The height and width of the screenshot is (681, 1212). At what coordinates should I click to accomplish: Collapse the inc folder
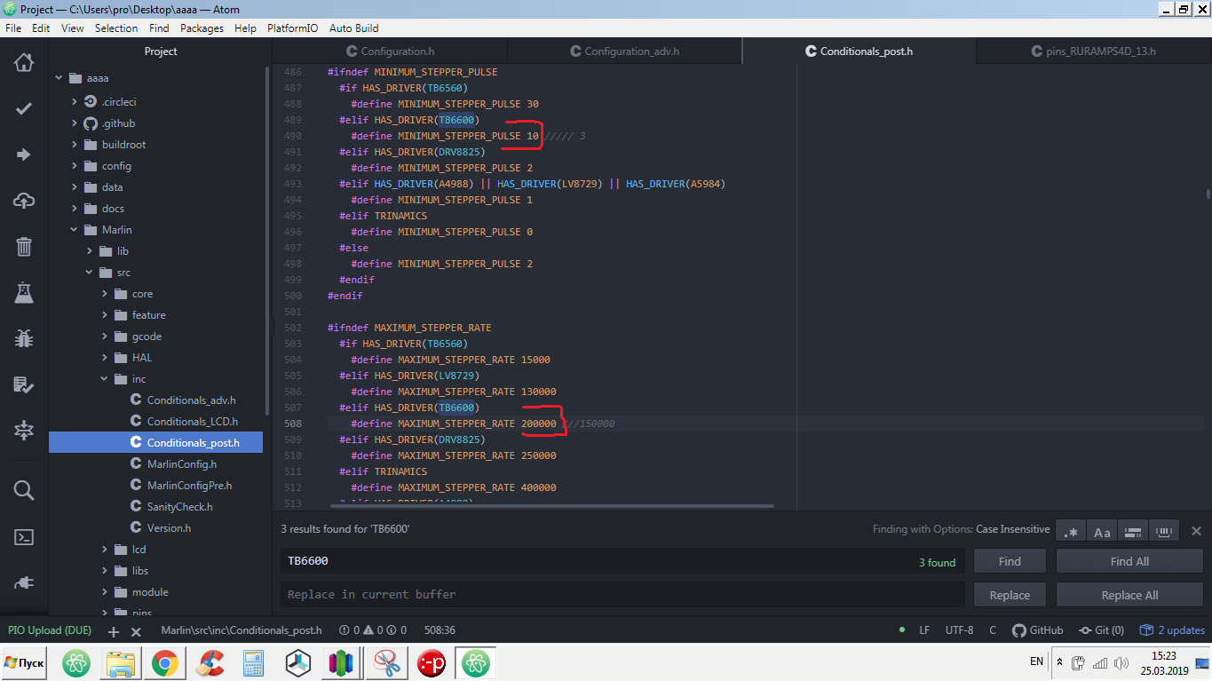click(x=104, y=379)
